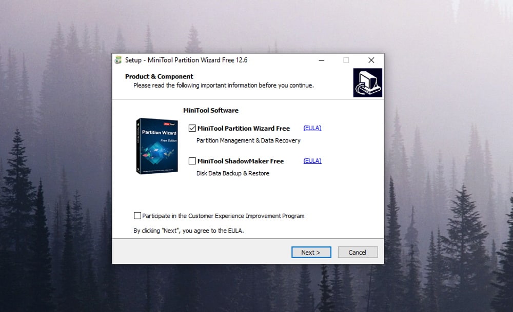This screenshot has width=513, height=312.
Task: Click 'Partition Management & Data Recovery' description
Action: (x=248, y=140)
